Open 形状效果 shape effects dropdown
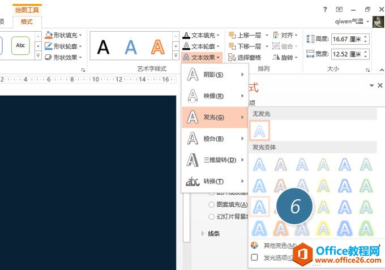Screen dimensions: 385x270 point(64,57)
